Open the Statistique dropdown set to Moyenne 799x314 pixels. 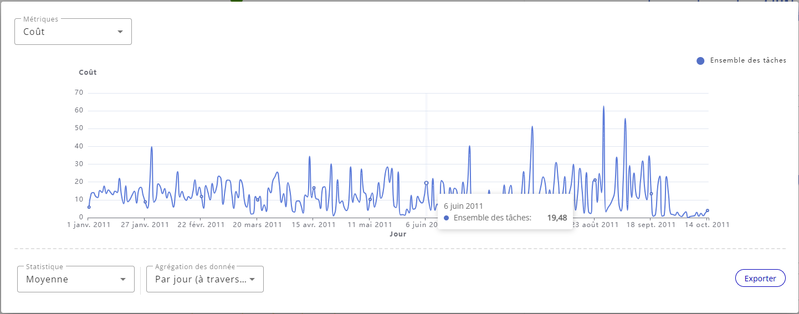tap(69, 280)
